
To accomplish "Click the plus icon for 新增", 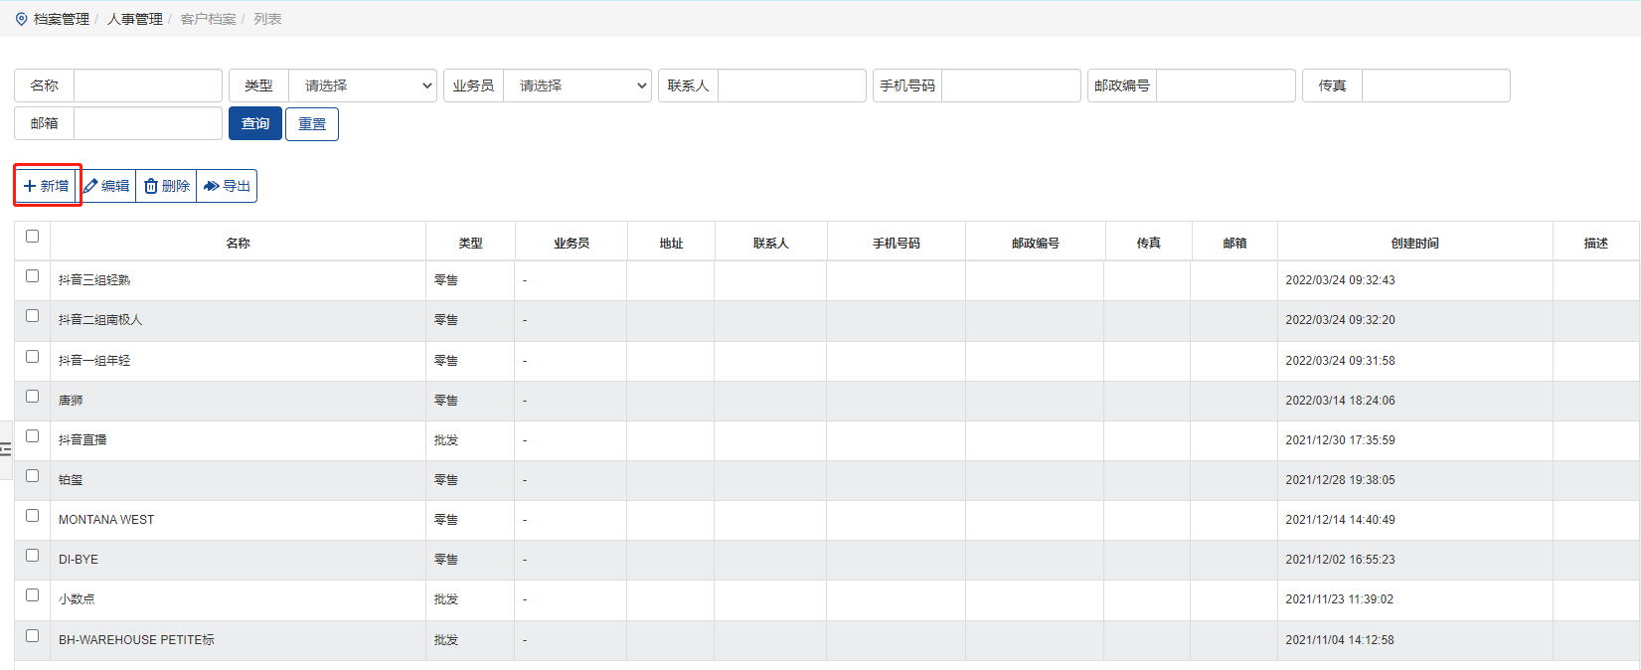I will point(30,186).
